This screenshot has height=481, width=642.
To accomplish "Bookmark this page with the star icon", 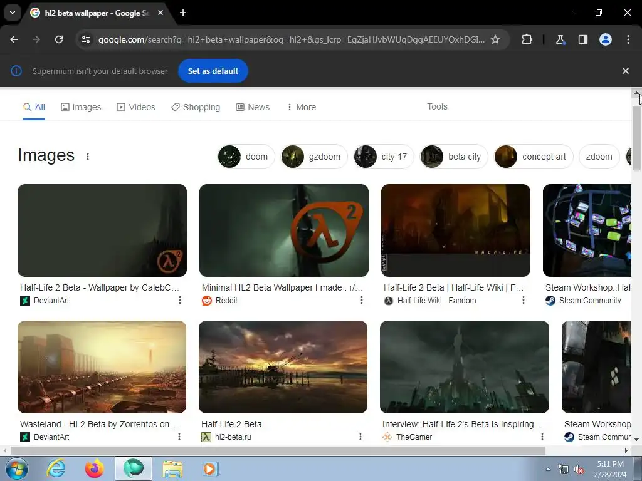I will 495,39.
